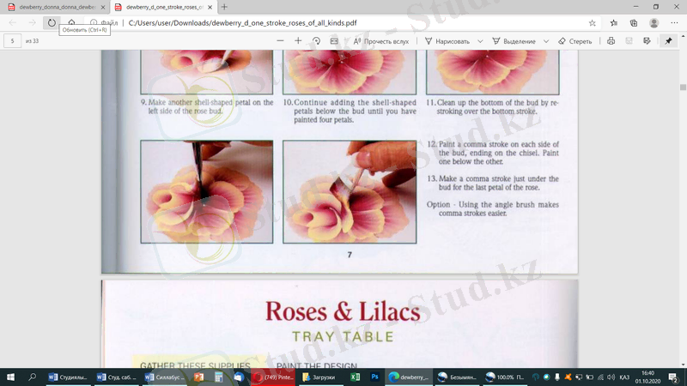The width and height of the screenshot is (687, 386).
Task: Open PowerPoint from the taskbar
Action: 199,377
